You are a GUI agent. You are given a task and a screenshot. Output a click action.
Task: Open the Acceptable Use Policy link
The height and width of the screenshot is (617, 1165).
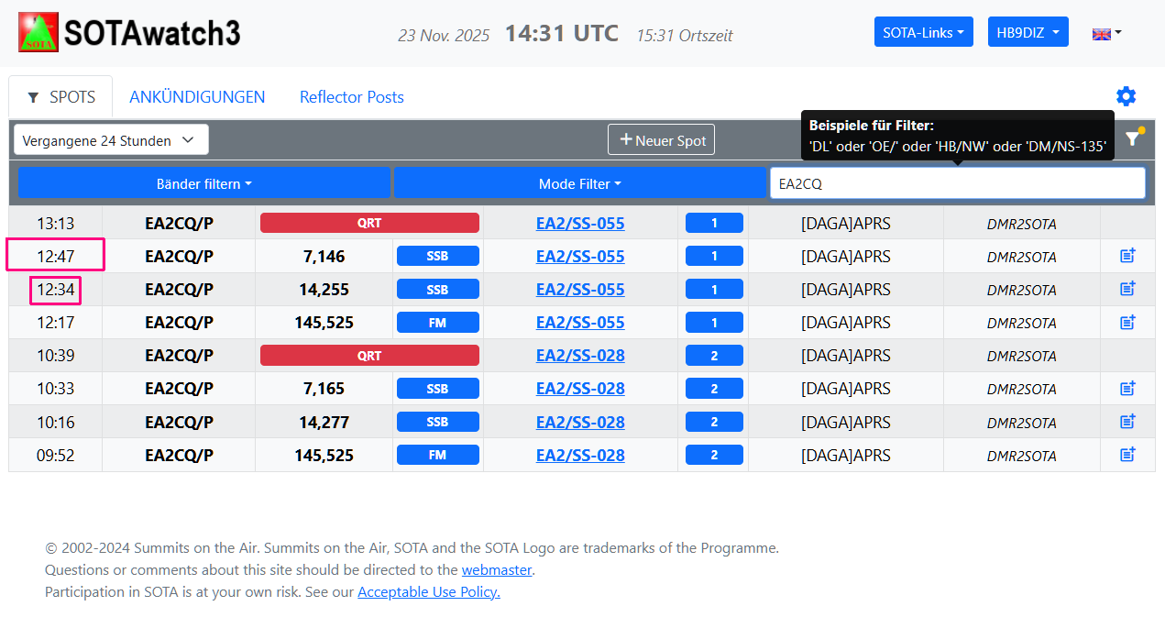(x=428, y=592)
